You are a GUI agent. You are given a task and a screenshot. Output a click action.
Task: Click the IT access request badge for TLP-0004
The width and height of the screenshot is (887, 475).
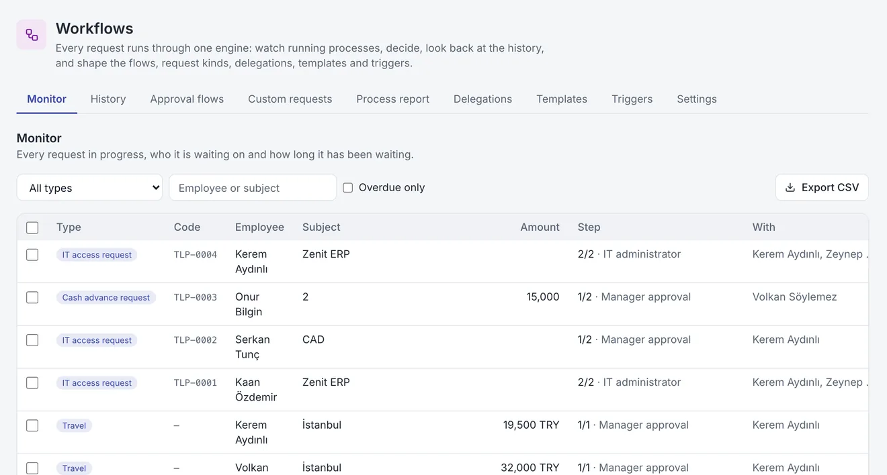pos(97,255)
